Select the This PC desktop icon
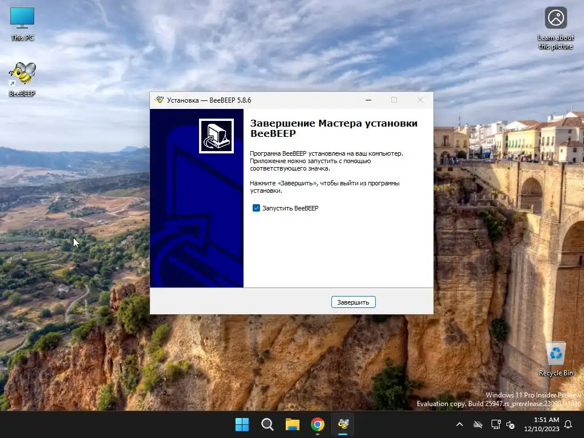Image resolution: width=584 pixels, height=438 pixels. [x=22, y=24]
